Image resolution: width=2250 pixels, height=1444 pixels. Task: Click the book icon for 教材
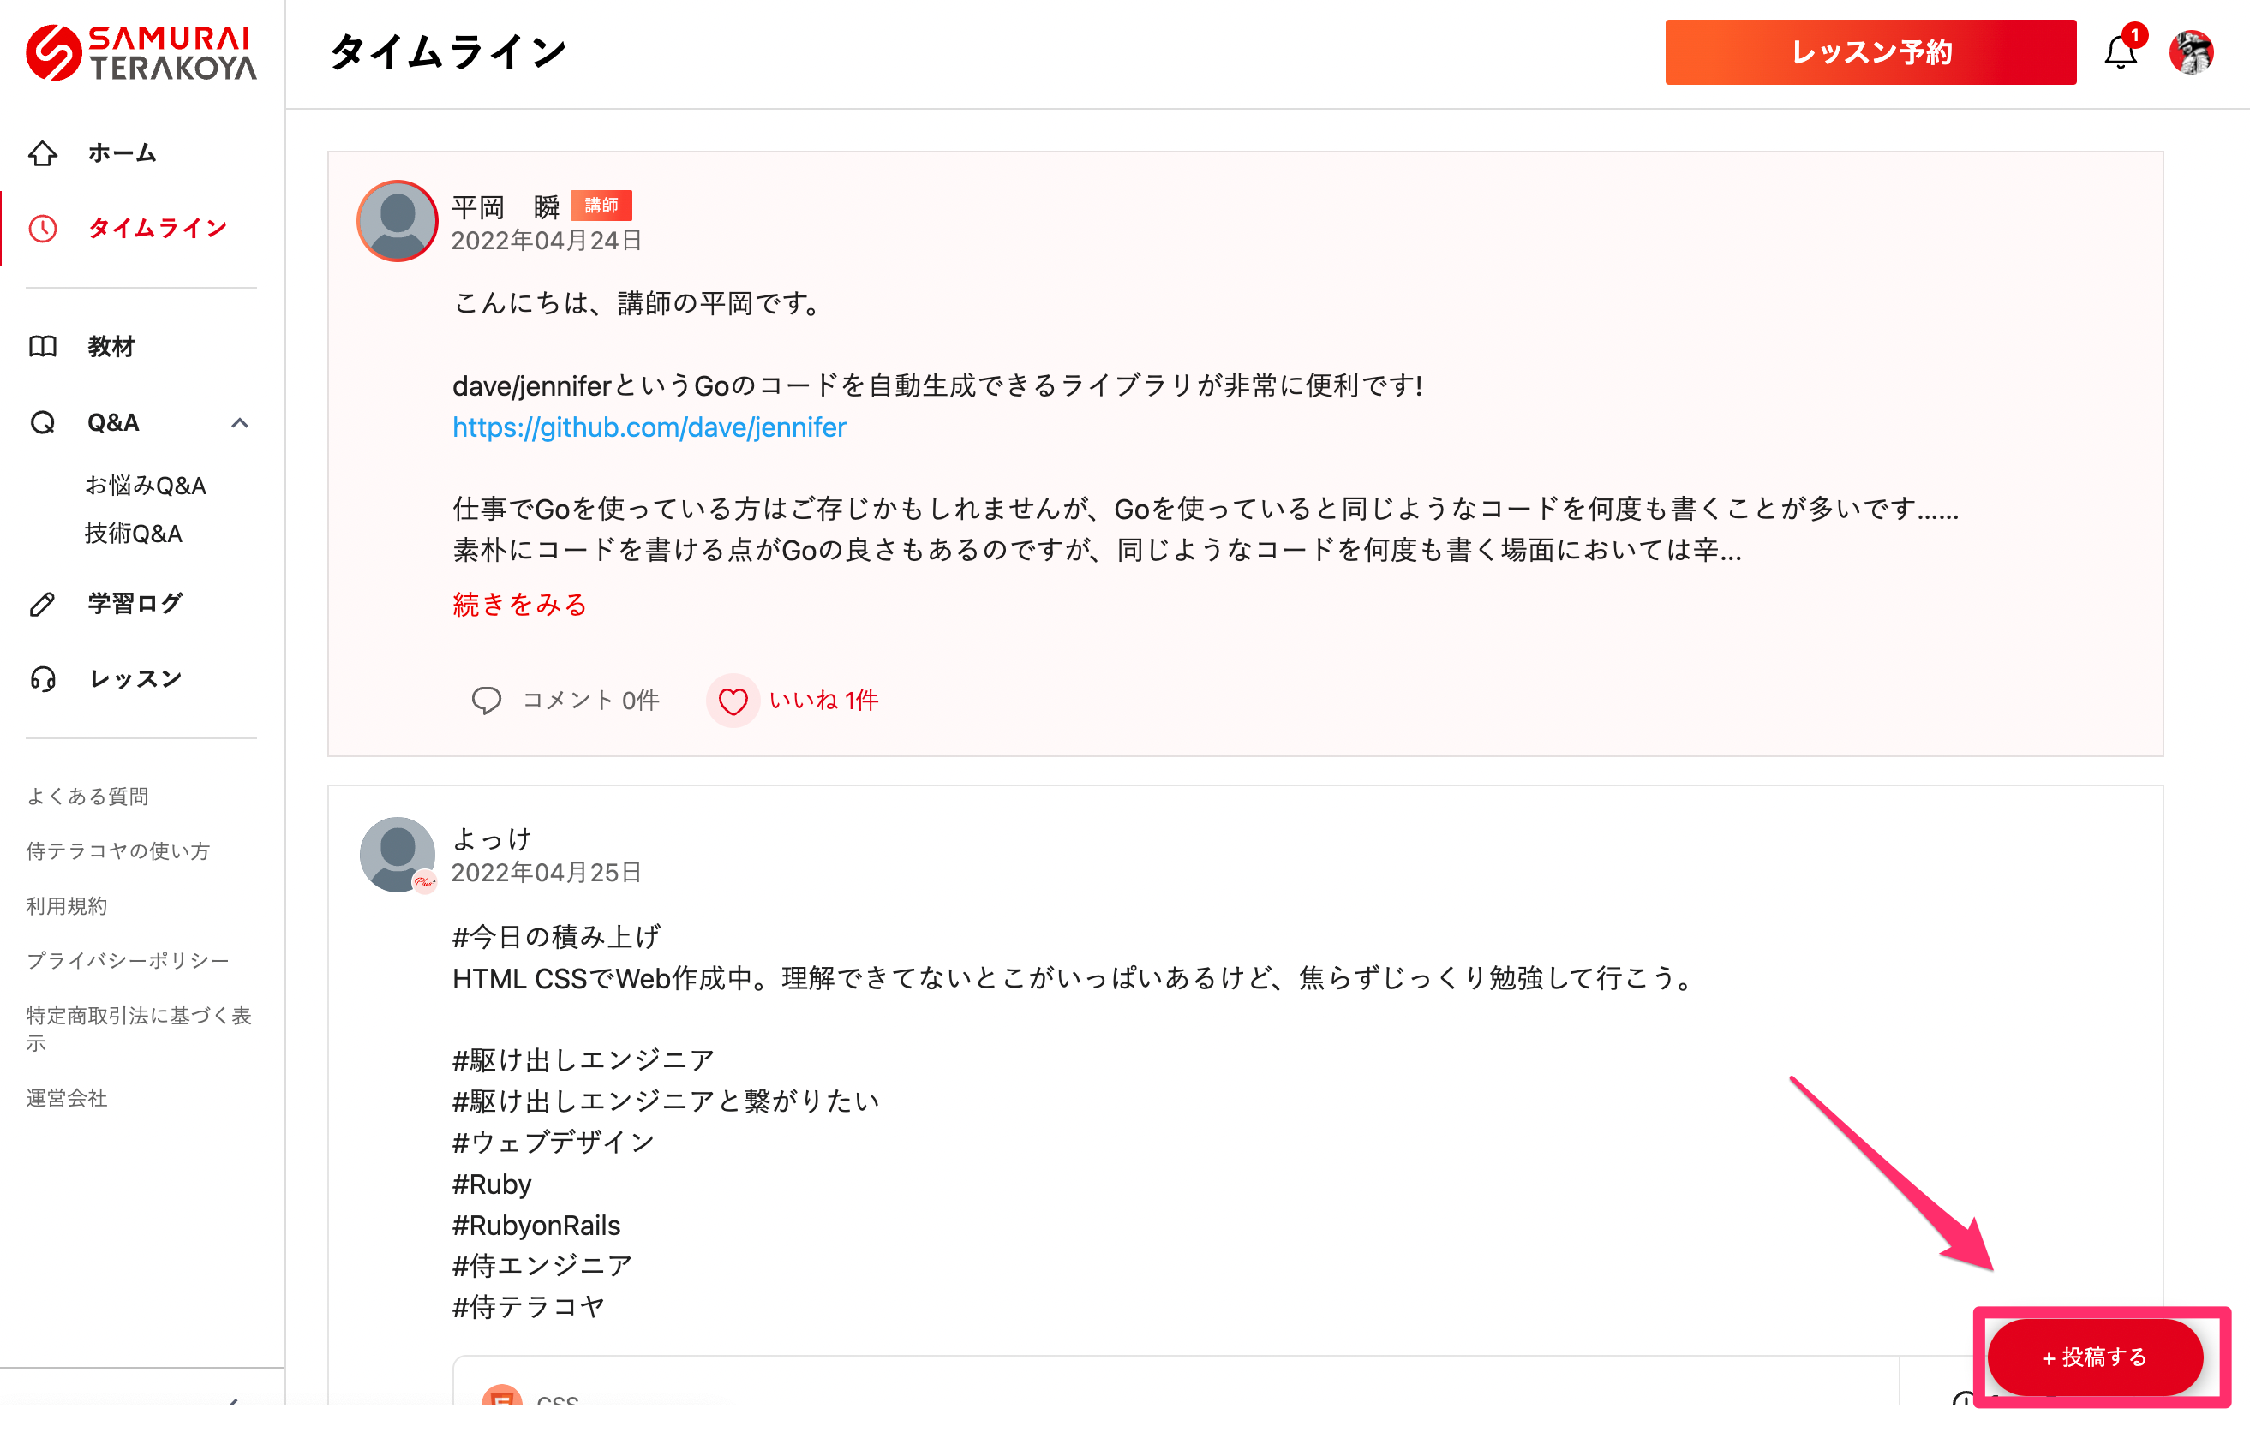coord(43,347)
